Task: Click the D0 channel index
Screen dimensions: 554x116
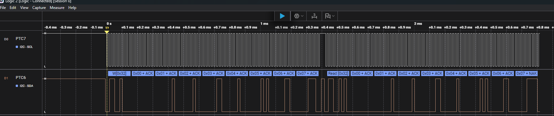Action: click(x=6, y=39)
